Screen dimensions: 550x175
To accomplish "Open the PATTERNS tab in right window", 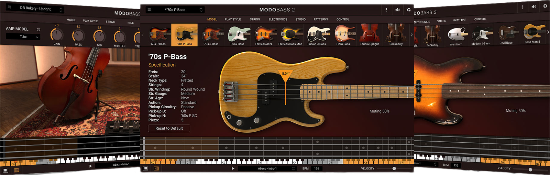I will pyautogui.click(x=460, y=20).
